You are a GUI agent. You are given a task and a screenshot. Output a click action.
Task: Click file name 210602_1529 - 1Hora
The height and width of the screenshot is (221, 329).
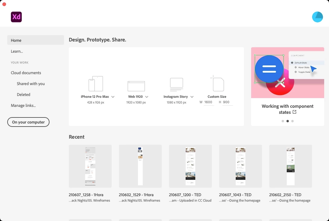(136, 195)
